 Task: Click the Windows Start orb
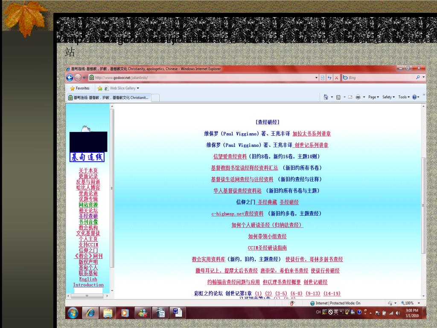tap(73, 313)
